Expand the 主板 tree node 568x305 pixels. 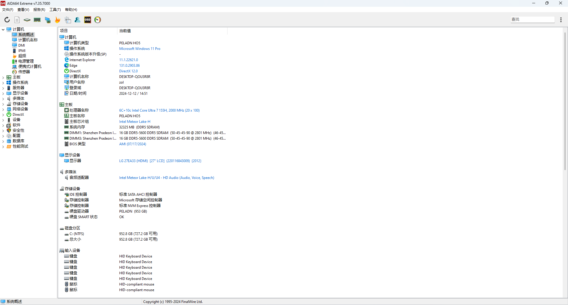tap(3, 77)
